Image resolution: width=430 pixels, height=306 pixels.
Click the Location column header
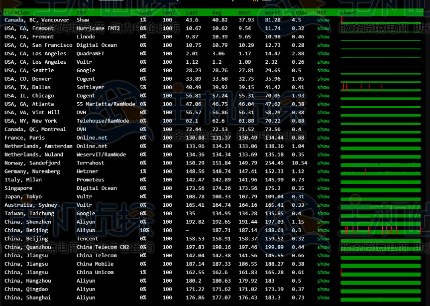(x=17, y=12)
